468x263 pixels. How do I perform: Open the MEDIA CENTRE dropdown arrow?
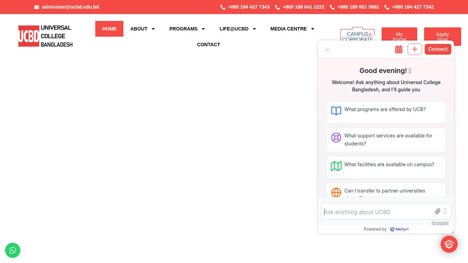coord(313,29)
